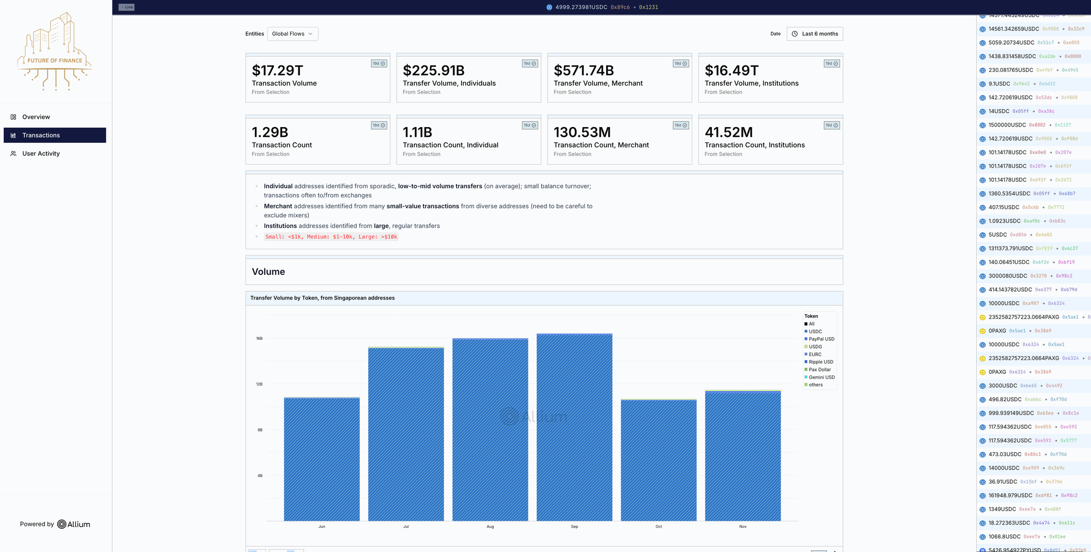Select the black All swatch in Token legend

click(806, 324)
